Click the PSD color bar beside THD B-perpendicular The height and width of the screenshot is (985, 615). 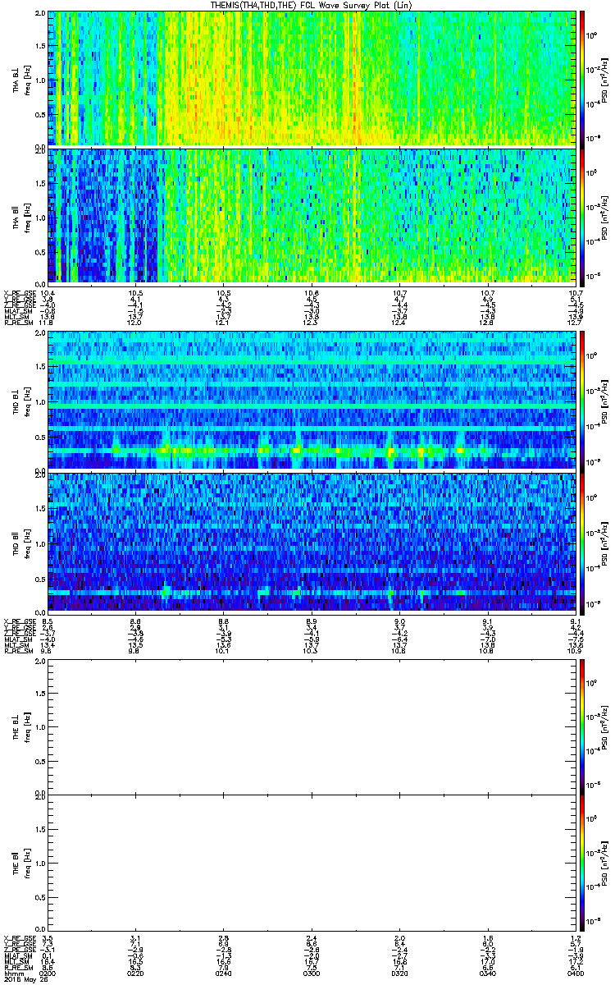pyautogui.click(x=582, y=401)
